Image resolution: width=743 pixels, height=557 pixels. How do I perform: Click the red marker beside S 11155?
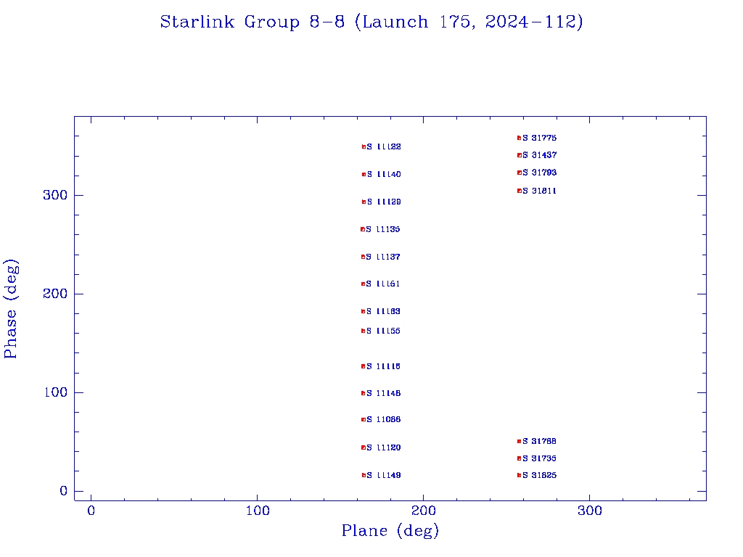click(x=364, y=331)
